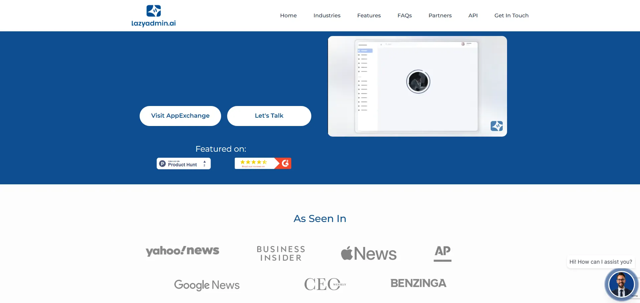Select Partners in the navigation
640x303 pixels.
pyautogui.click(x=440, y=16)
